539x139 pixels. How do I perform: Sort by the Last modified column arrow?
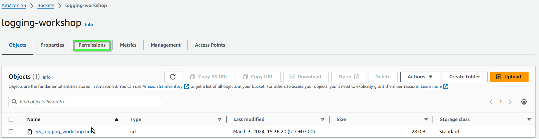point(323,119)
